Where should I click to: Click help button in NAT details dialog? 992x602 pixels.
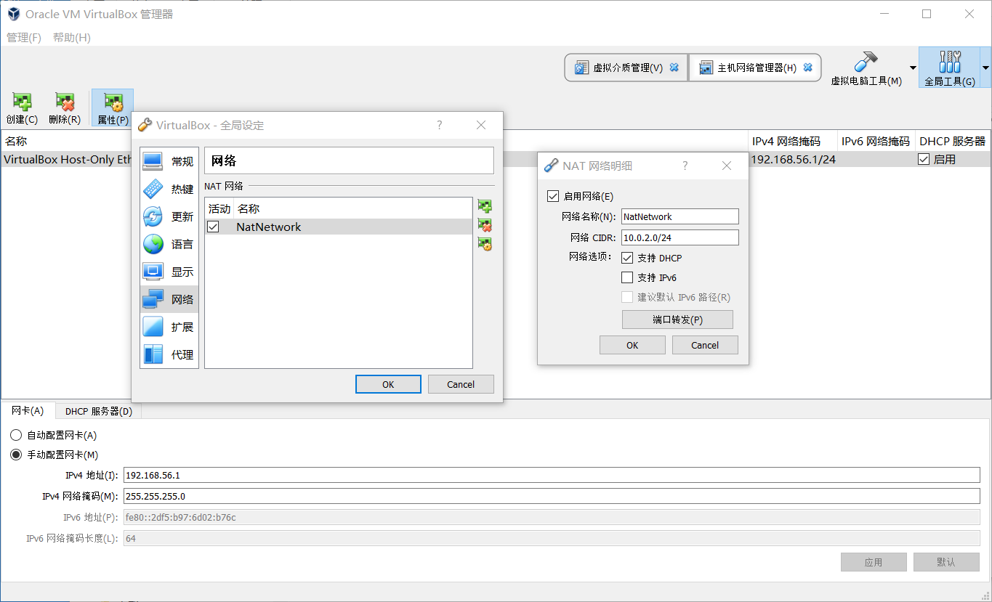click(x=685, y=166)
